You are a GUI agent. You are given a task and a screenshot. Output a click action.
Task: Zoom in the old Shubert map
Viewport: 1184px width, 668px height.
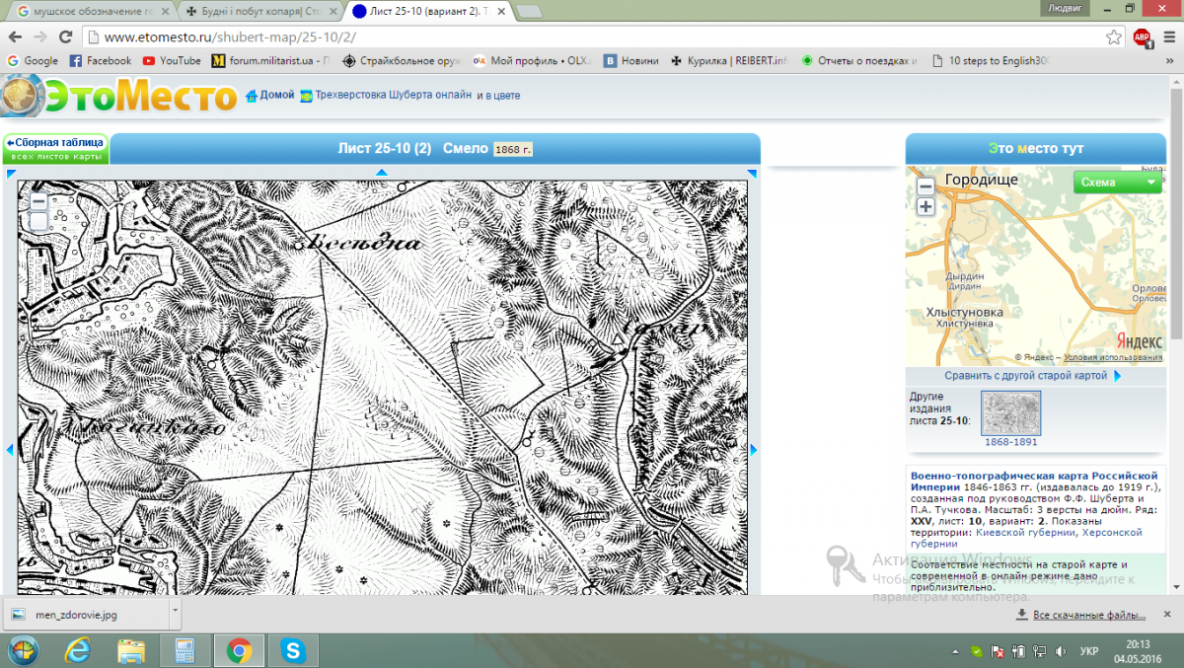pos(38,221)
